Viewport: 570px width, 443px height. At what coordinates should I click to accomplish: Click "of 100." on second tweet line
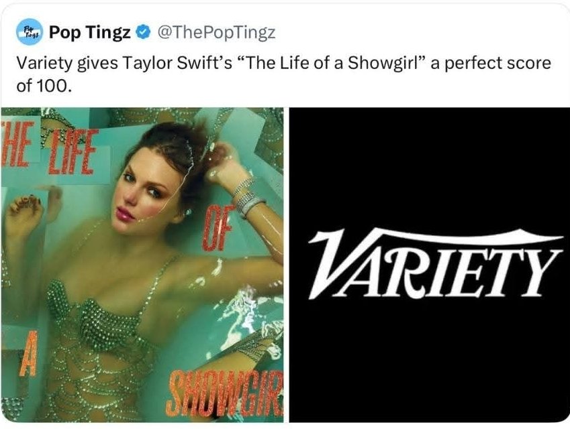coord(42,85)
